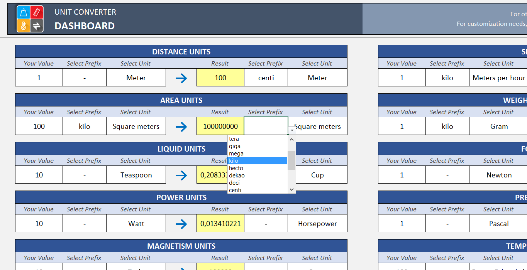Select the Distance result prefix 'centi' cell
This screenshot has width=527, height=270.
click(x=266, y=78)
